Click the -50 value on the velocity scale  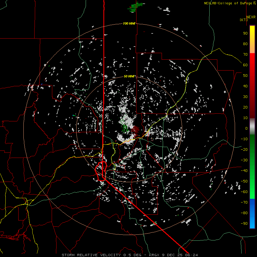pyautogui.click(x=244, y=181)
